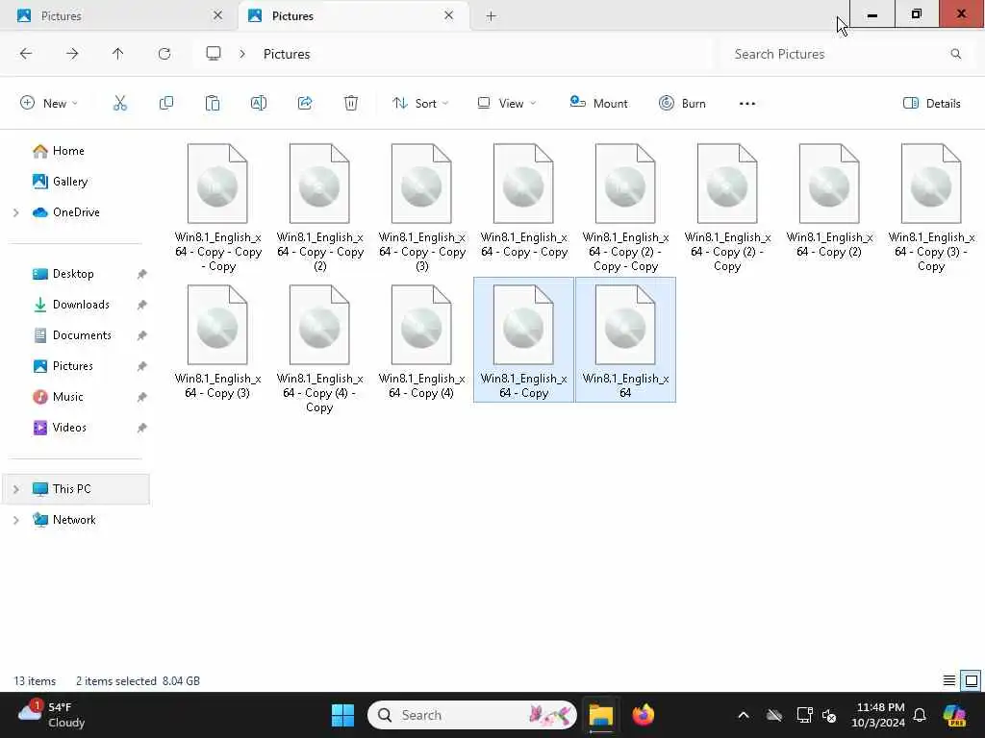Open Gallery in navigation pane

click(x=69, y=182)
